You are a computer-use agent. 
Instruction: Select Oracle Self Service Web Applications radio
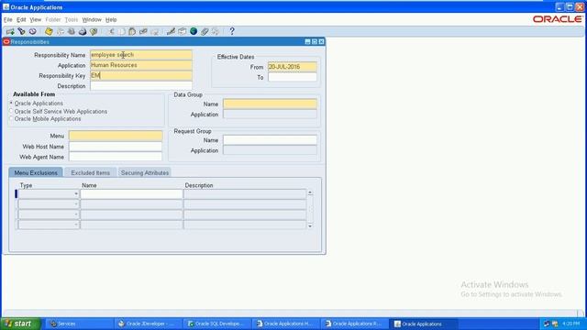tap(11, 111)
